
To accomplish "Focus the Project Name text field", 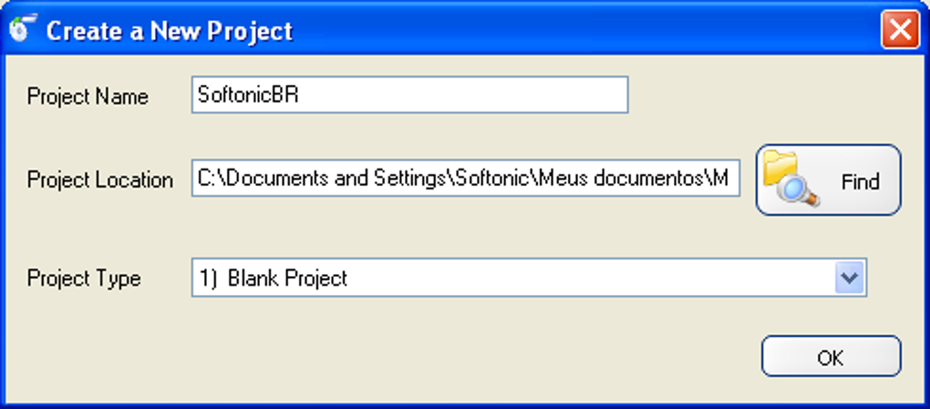I will 409,95.
